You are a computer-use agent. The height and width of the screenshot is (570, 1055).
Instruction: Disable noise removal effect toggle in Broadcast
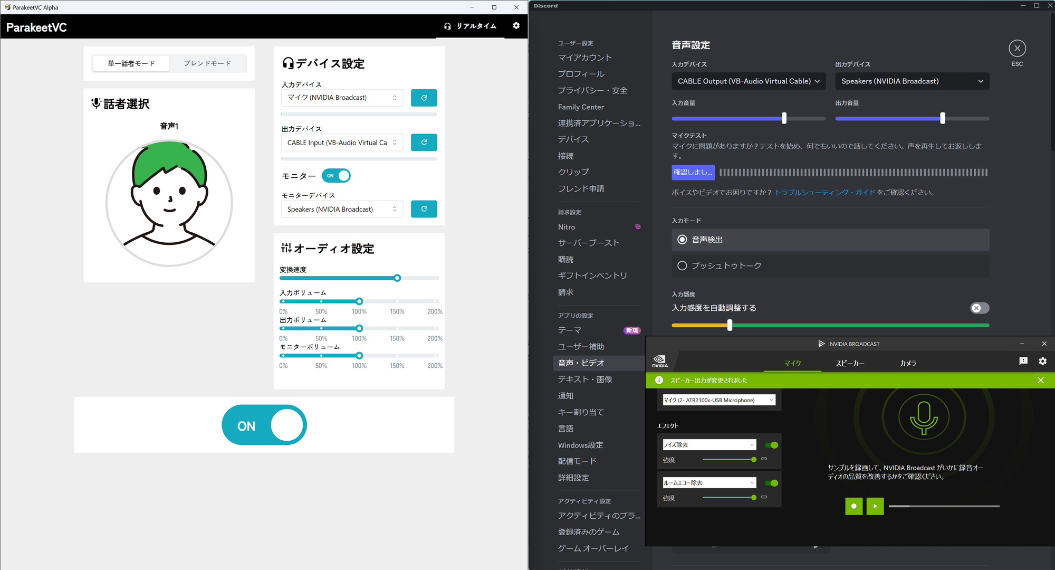(771, 445)
